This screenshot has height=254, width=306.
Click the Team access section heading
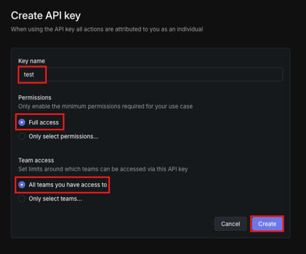(x=36, y=160)
